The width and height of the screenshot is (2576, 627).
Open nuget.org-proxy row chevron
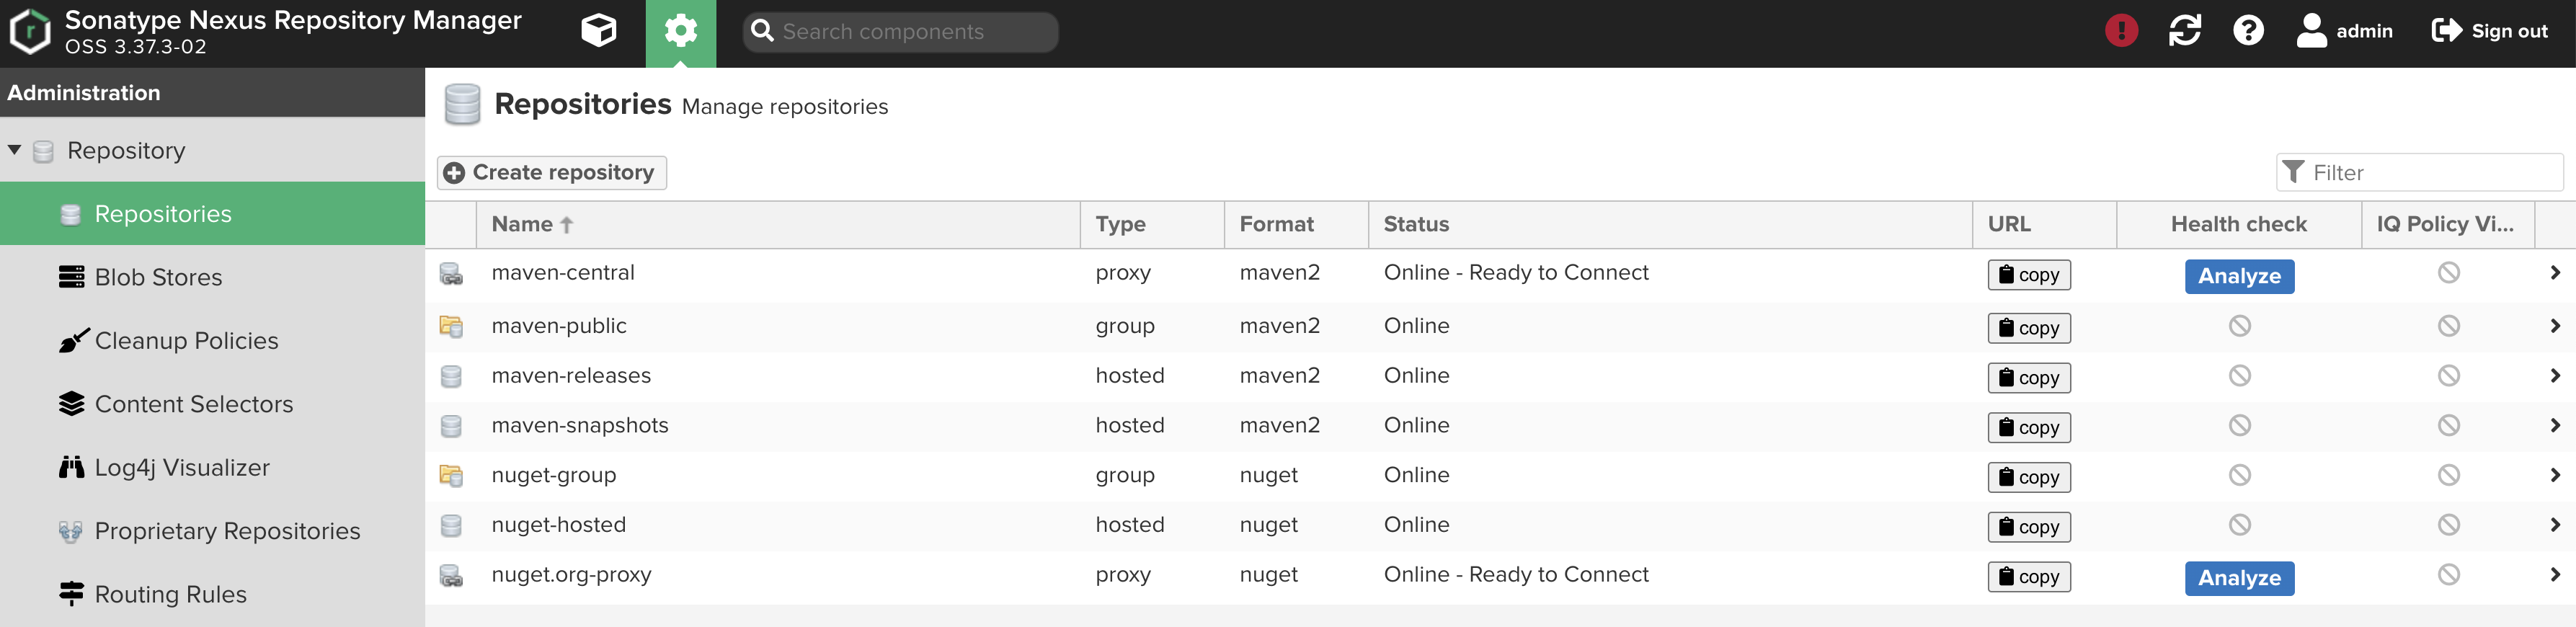(2555, 575)
